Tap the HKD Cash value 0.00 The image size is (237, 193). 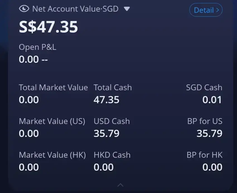click(x=103, y=167)
